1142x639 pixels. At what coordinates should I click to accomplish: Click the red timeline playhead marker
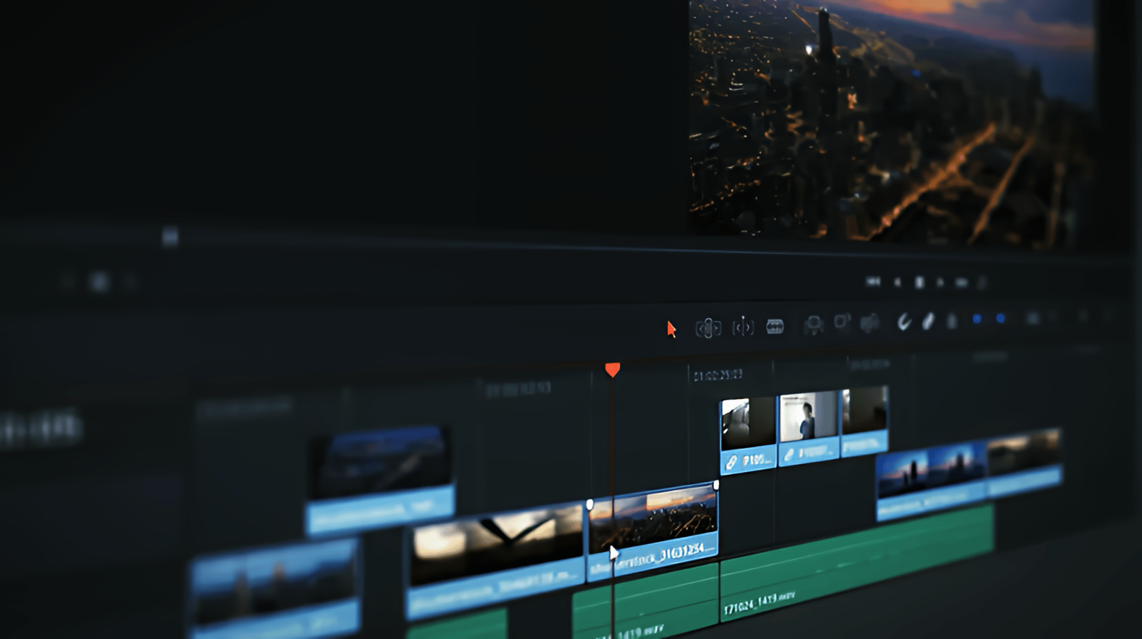[613, 370]
